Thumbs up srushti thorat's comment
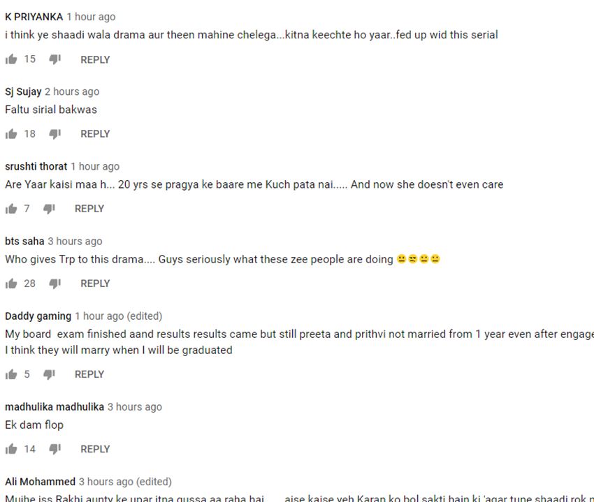594x502 pixels. 11,209
